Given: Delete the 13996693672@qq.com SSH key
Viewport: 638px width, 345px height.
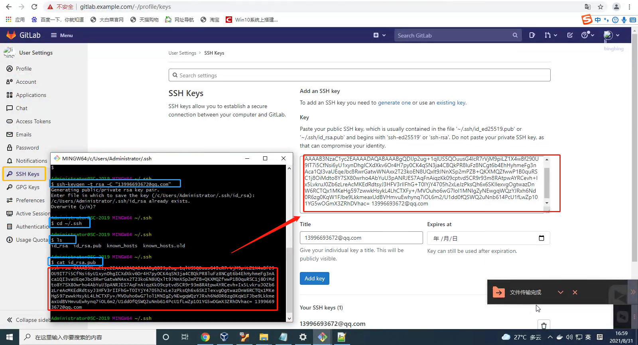Looking at the screenshot, I should [x=543, y=325].
